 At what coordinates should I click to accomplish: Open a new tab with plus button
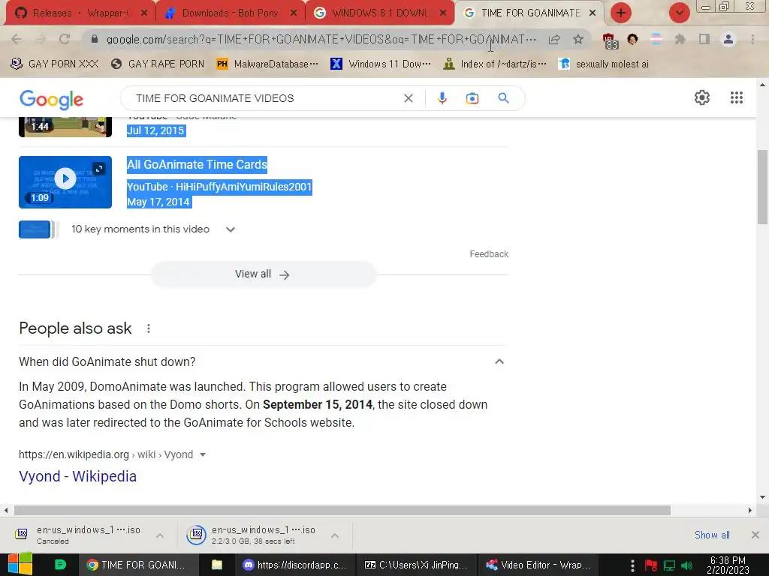[x=621, y=13]
